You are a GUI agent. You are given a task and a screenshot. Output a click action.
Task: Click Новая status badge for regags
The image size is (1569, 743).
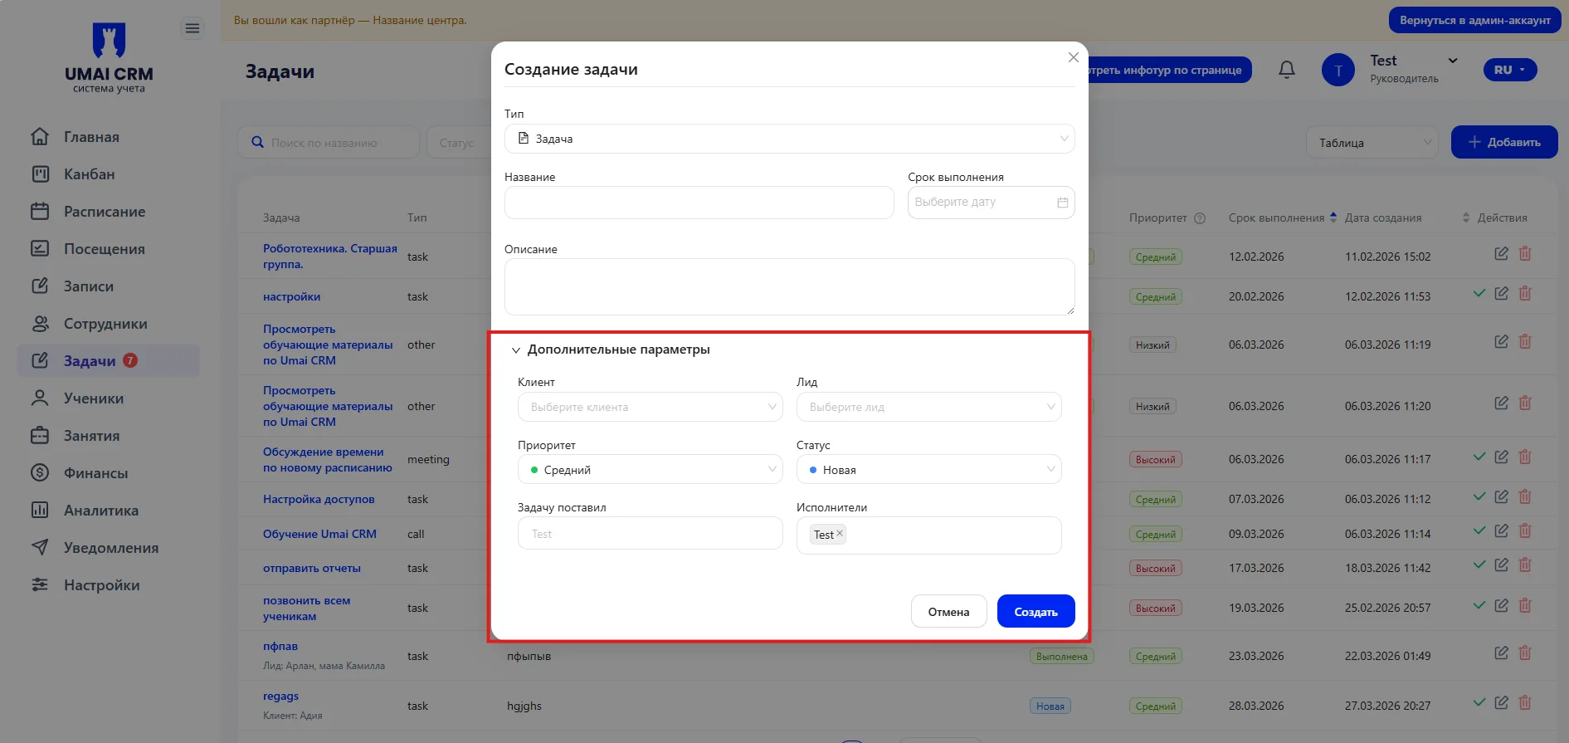point(1050,706)
